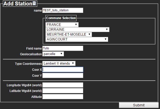Screen dimensions: 160x109
Task: Click the Latitude Wgs84 input box
Action: (63, 91)
